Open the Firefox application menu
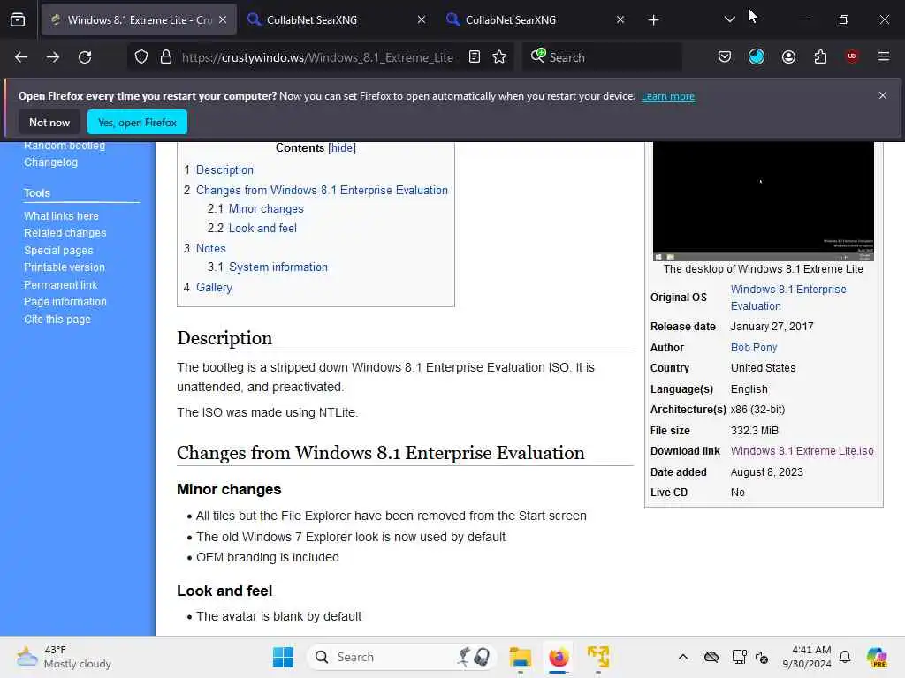Image resolution: width=905 pixels, height=678 pixels. pos(884,56)
